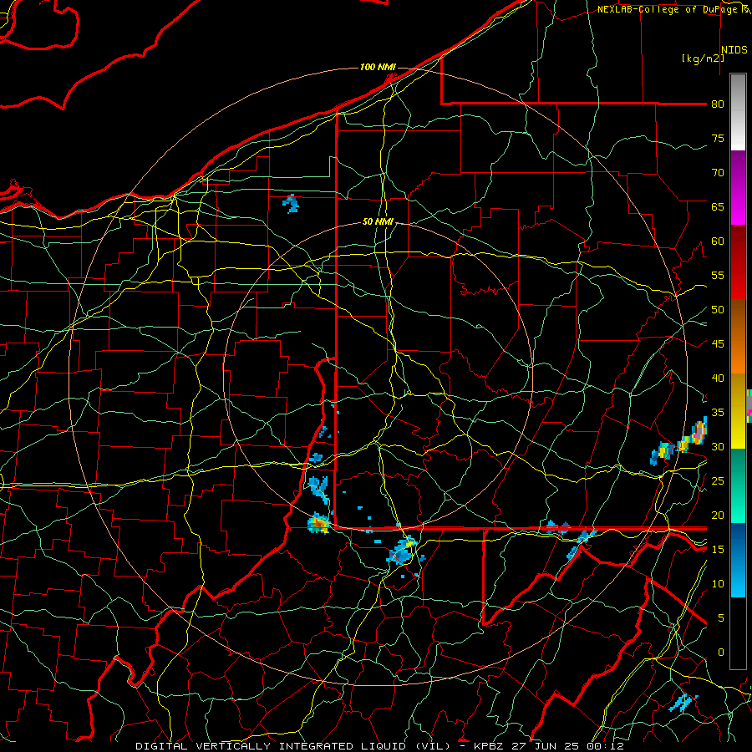The width and height of the screenshot is (752, 752).
Task: Click the legend value 25
Action: 718,481
